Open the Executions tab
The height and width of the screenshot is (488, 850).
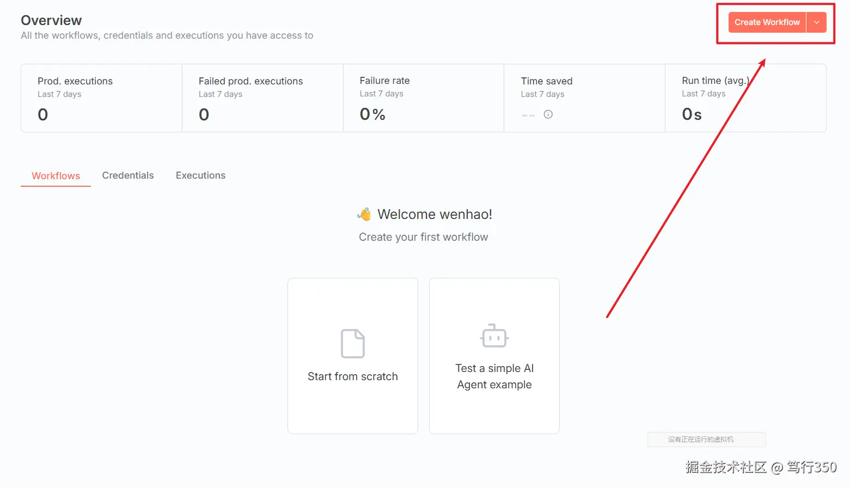point(200,175)
